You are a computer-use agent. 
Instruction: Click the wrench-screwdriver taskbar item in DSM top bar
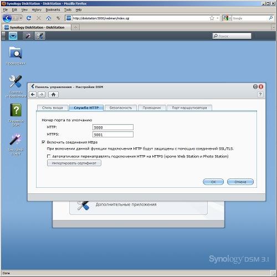coord(40,36)
